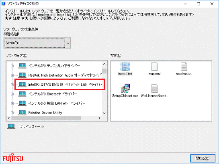Click the title bar application icon

click(x=3, y=4)
